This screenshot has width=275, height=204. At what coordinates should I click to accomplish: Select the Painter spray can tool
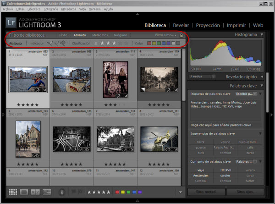click(x=62, y=192)
